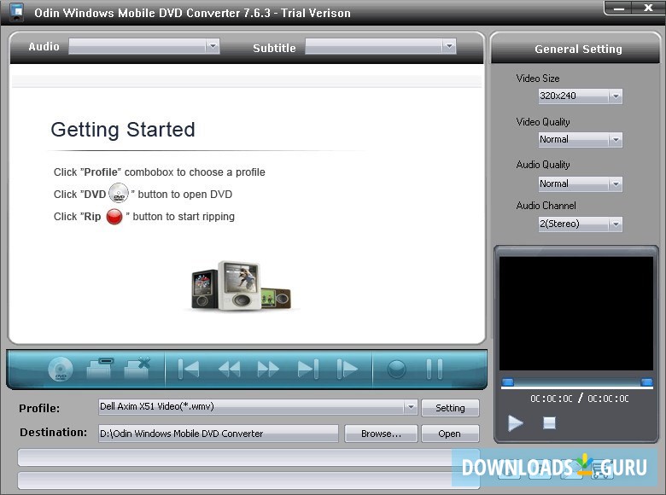Click the Browse... button
Viewport: 666px width, 495px height.
[x=381, y=434]
